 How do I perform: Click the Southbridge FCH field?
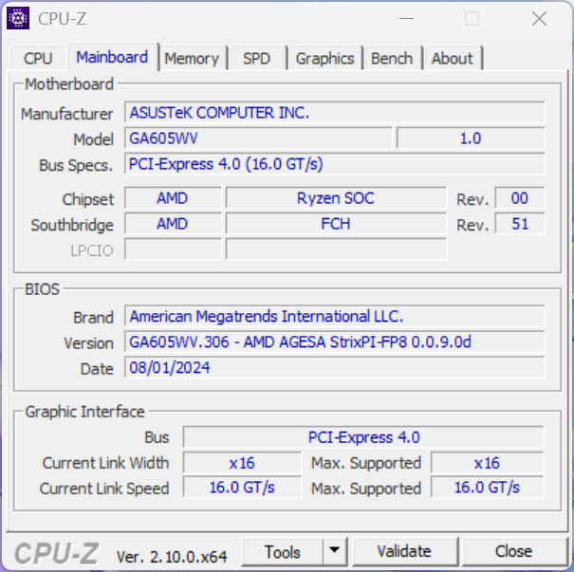coord(336,224)
